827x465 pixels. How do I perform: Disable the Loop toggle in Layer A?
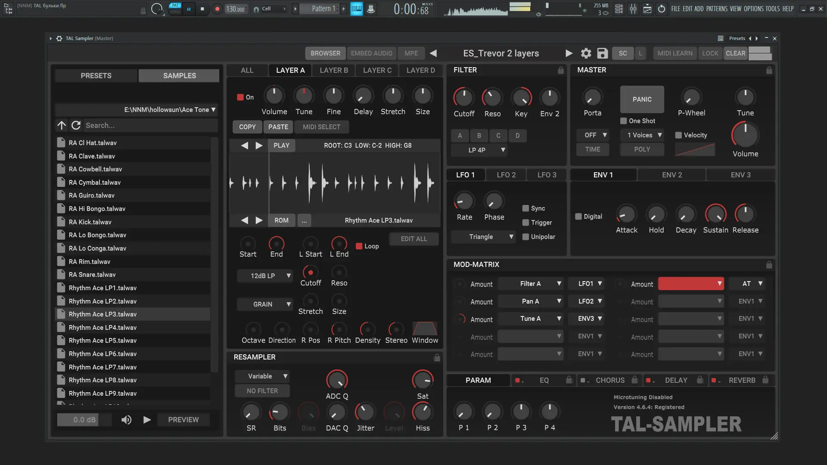359,246
